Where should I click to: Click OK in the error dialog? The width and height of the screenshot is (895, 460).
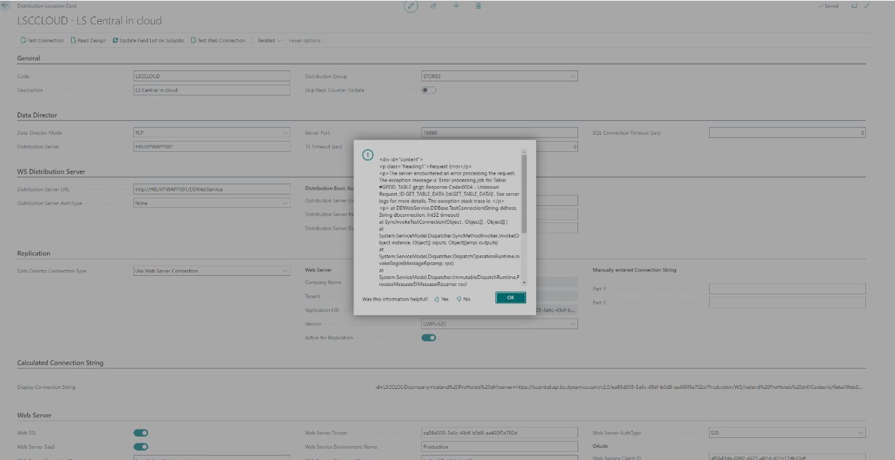tap(510, 297)
